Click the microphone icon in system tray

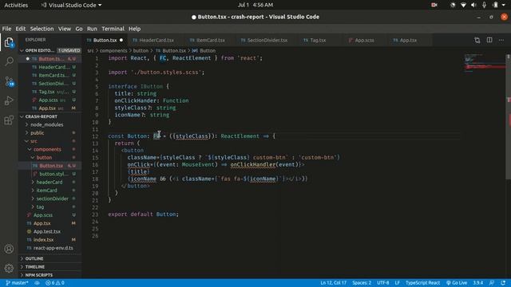484,5
